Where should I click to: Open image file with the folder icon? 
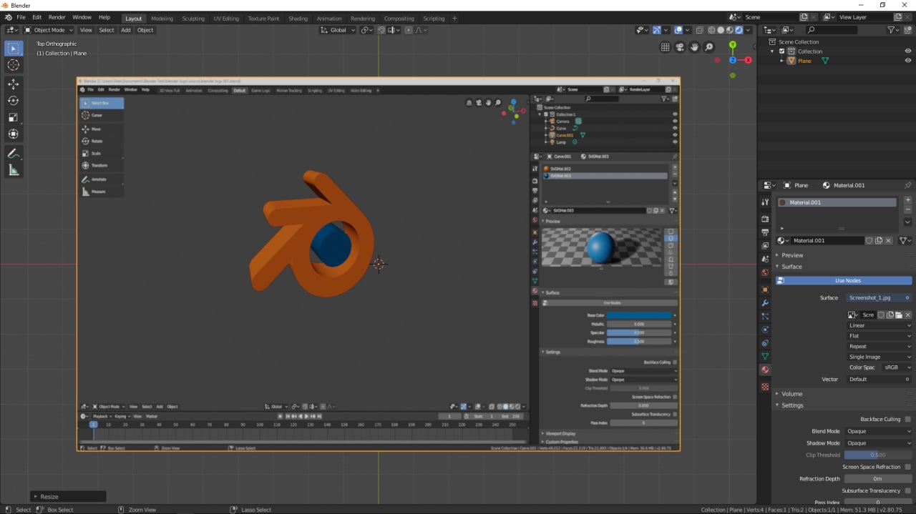(899, 315)
